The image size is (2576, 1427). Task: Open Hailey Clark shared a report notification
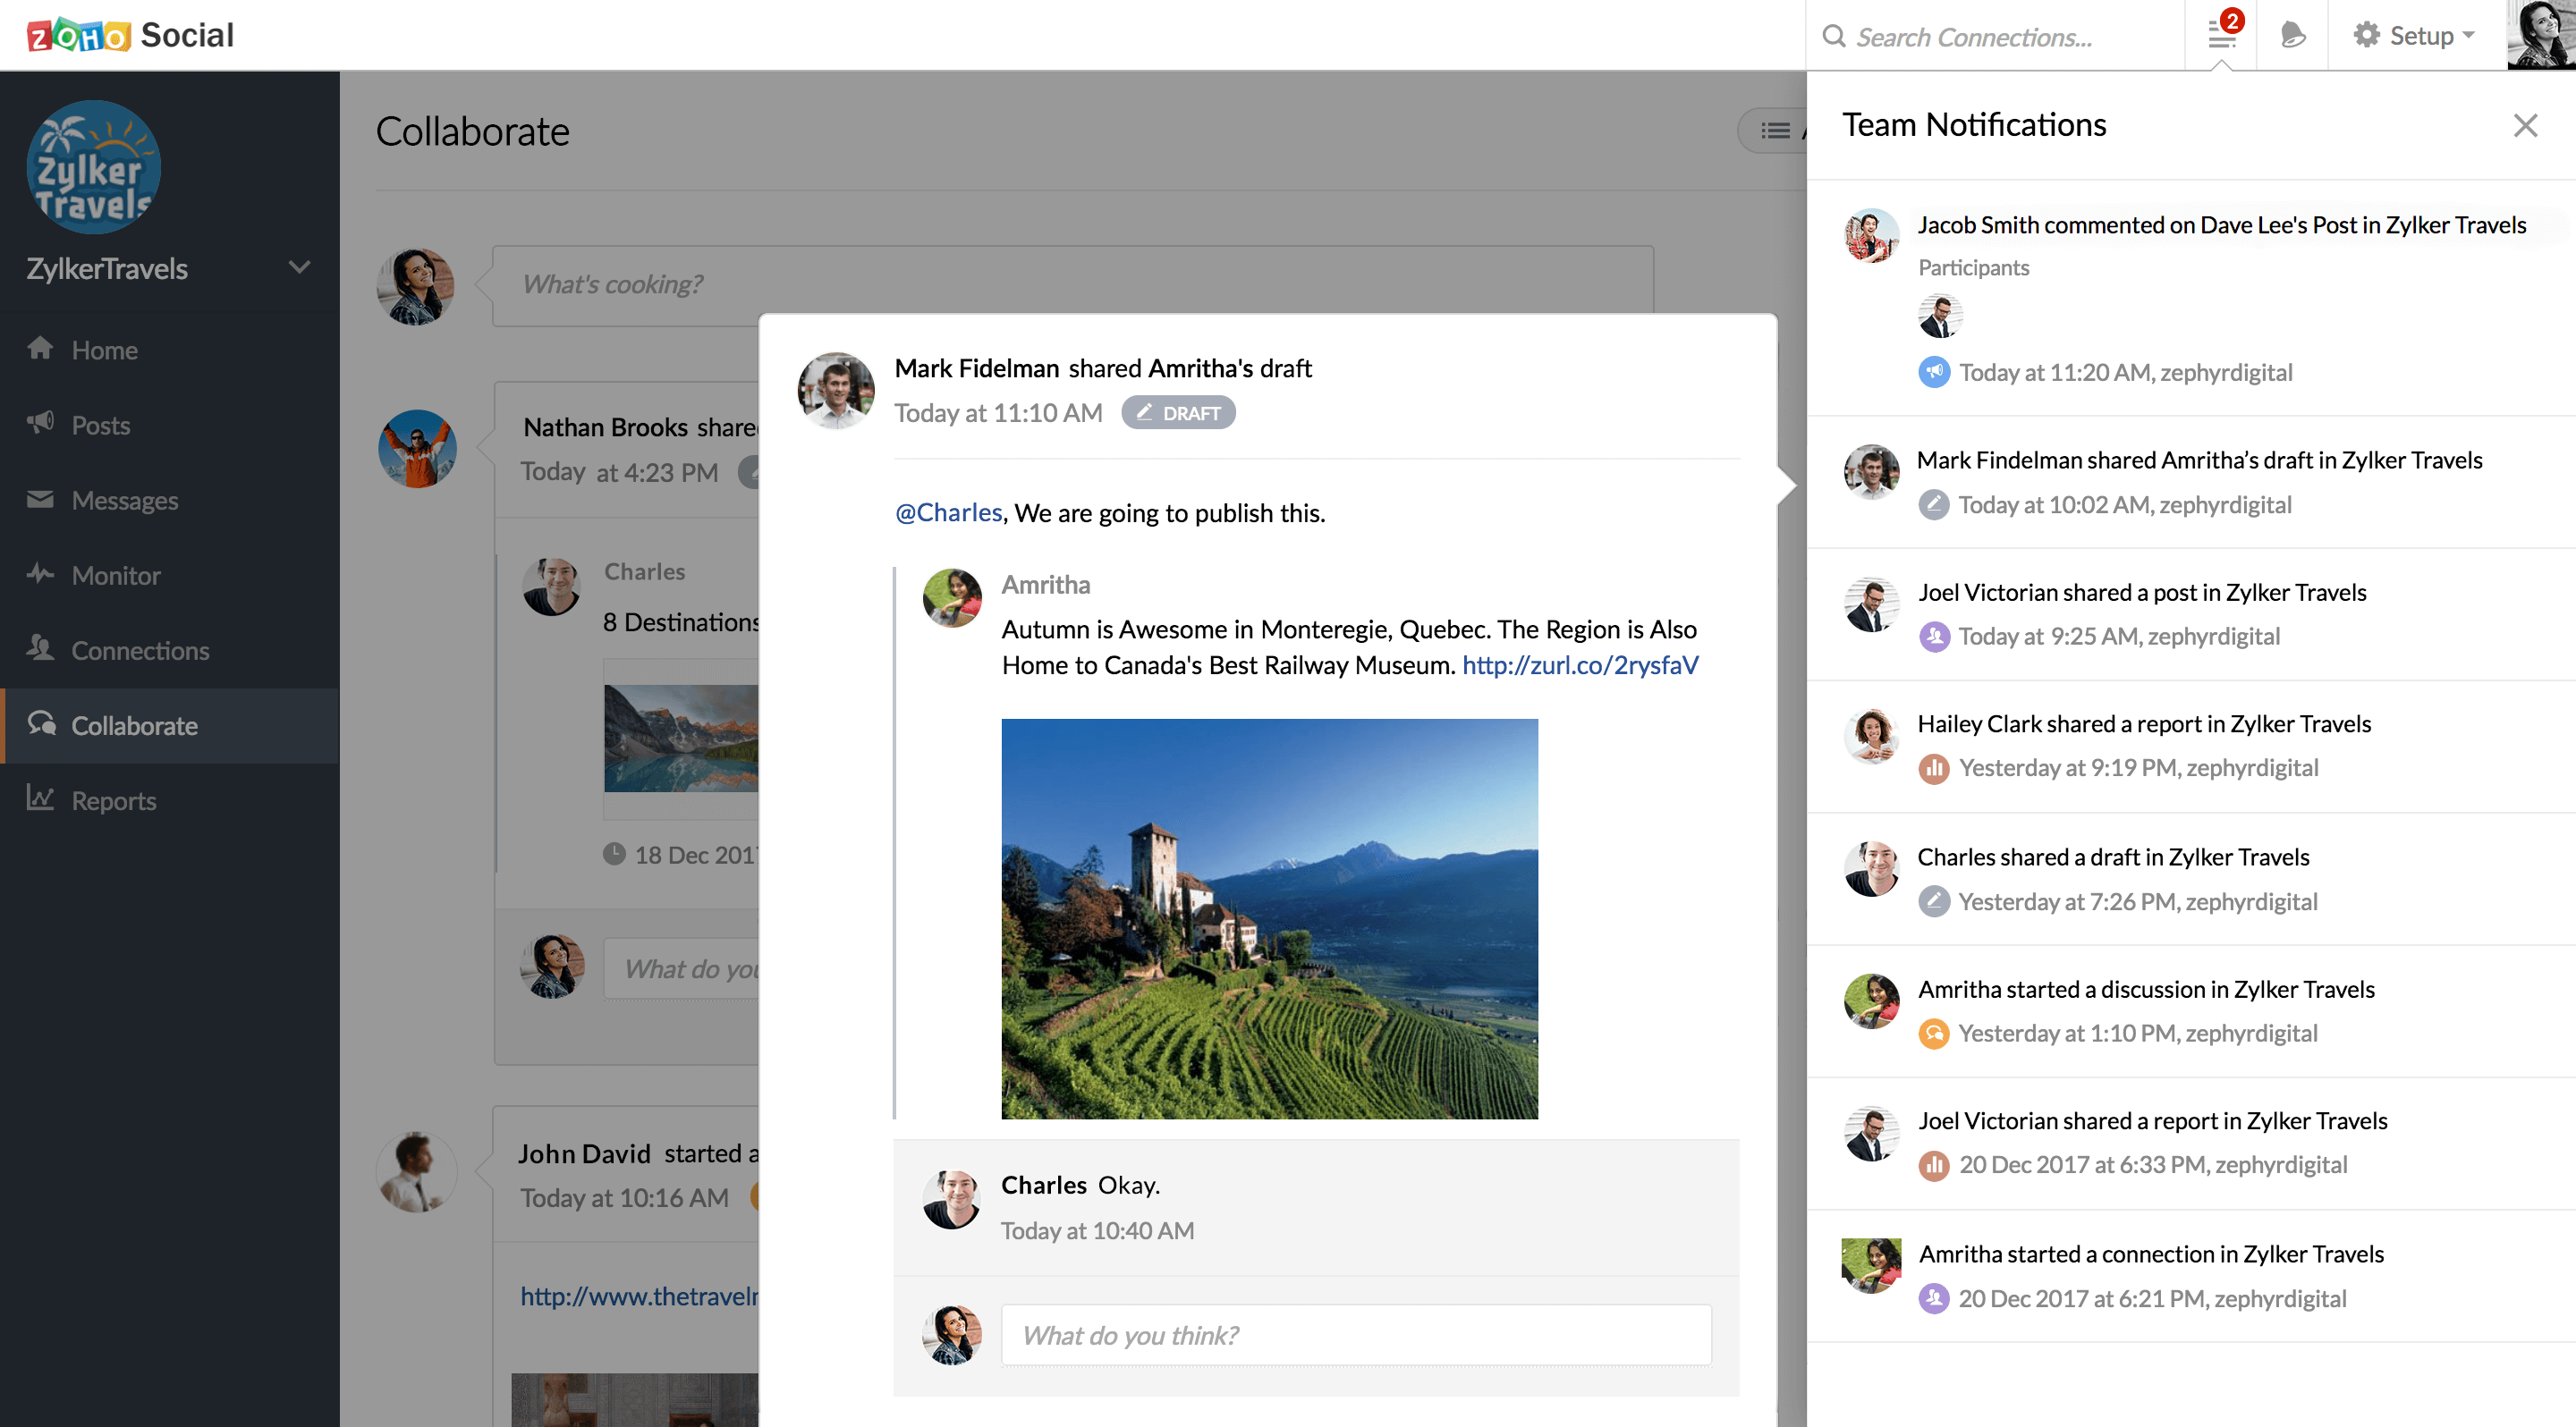tap(2191, 746)
